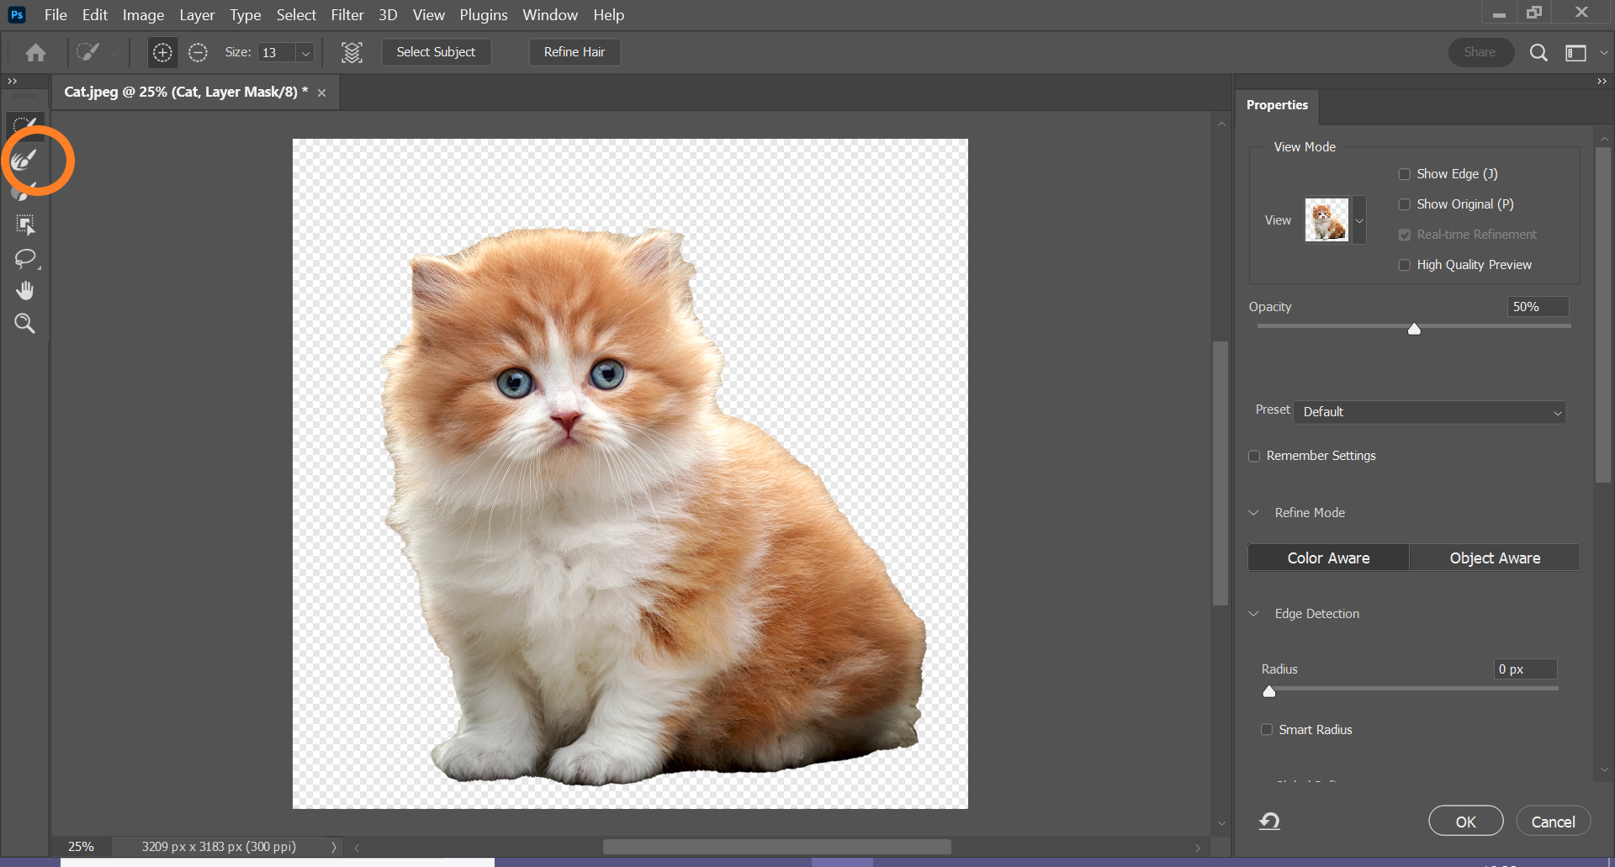This screenshot has width=1615, height=867.
Task: Open the Plugins menu
Action: click(484, 14)
